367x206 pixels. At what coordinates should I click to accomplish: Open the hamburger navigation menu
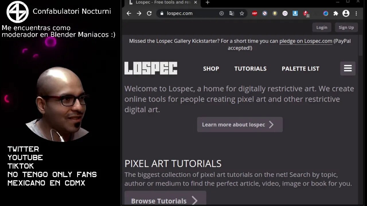[348, 68]
